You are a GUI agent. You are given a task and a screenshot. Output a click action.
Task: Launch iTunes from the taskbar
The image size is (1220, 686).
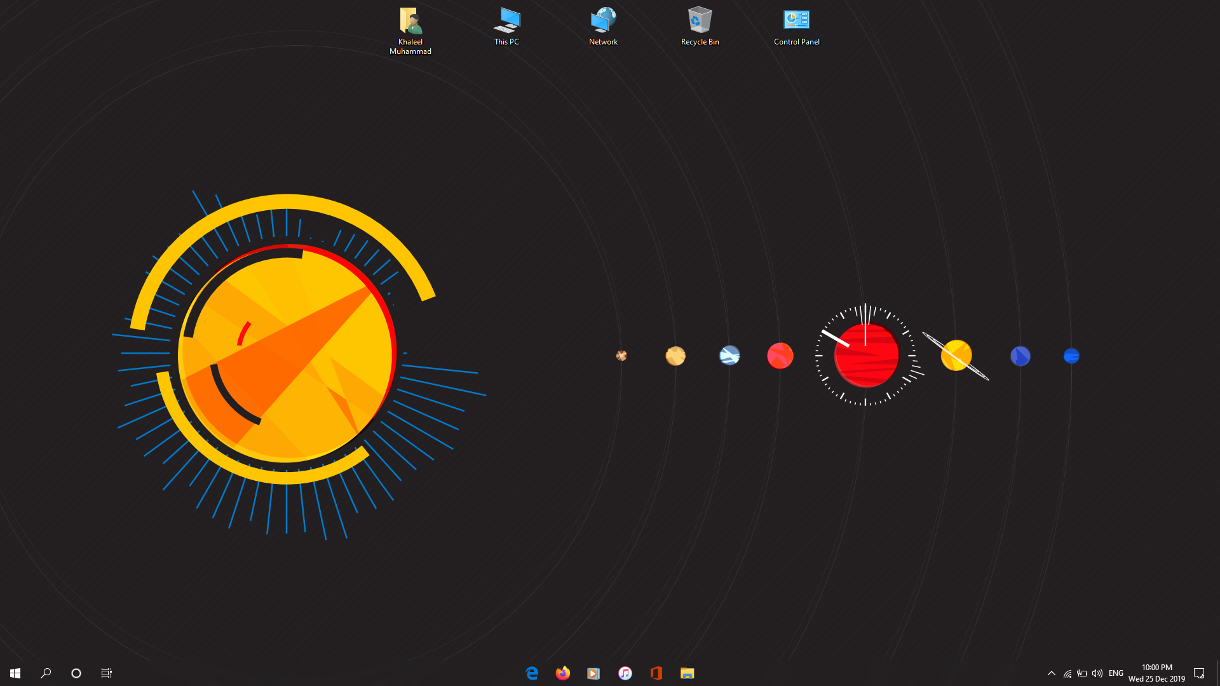click(x=625, y=673)
